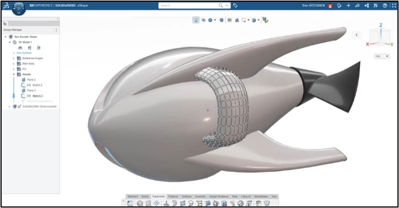Expand the Axis Systems node
Screen dimensions: 399x208
click(x=14, y=53)
